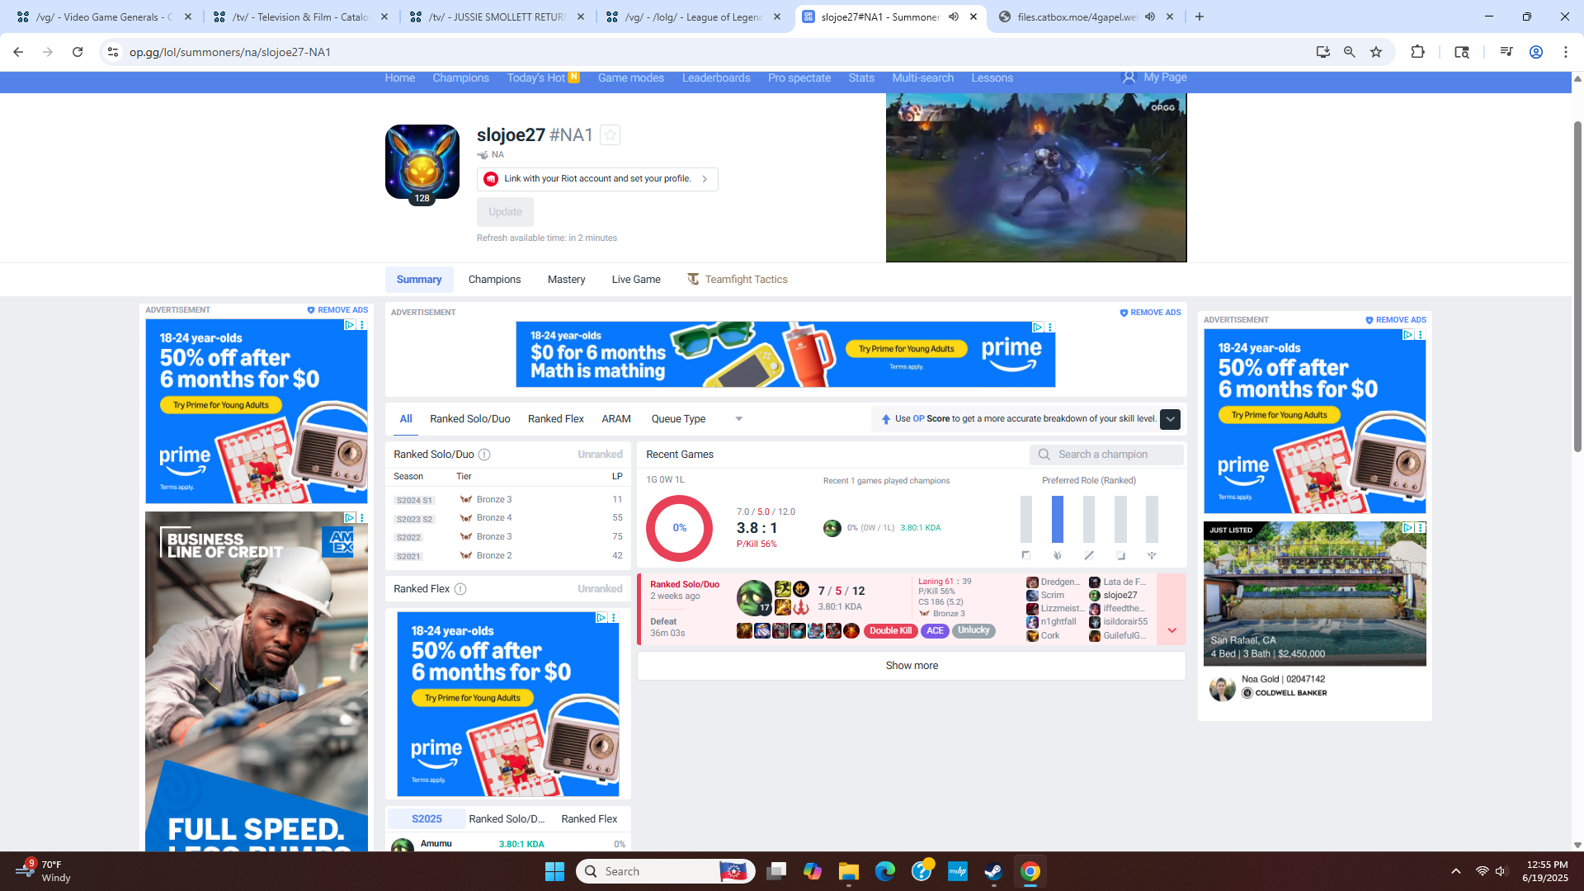The width and height of the screenshot is (1584, 891).
Task: Click the Amumu champion icon in match row
Action: [x=753, y=597]
